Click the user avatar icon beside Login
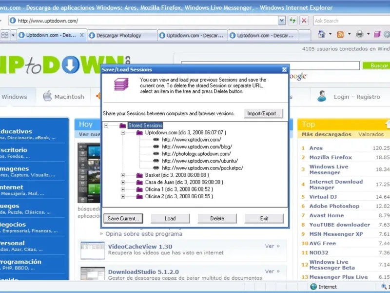This screenshot has height=293, width=390. (322, 96)
